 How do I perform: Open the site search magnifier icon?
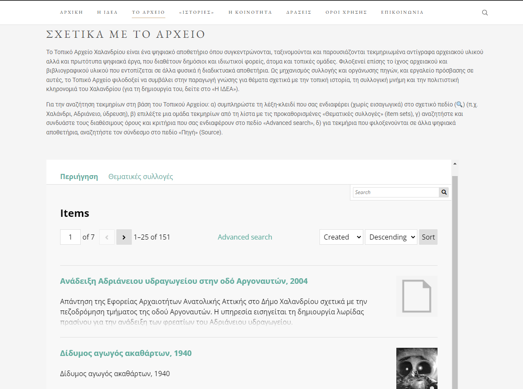click(485, 12)
